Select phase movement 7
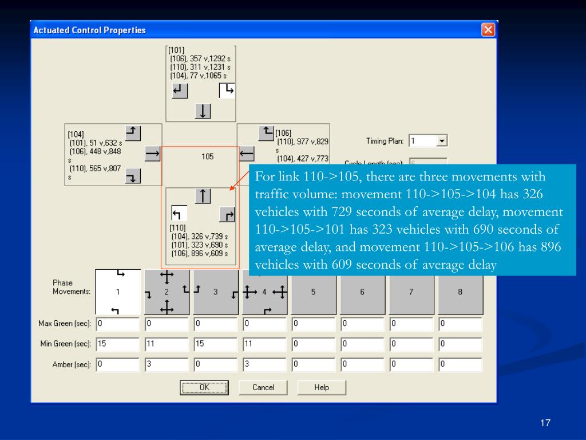The width and height of the screenshot is (586, 440). pyautogui.click(x=411, y=295)
